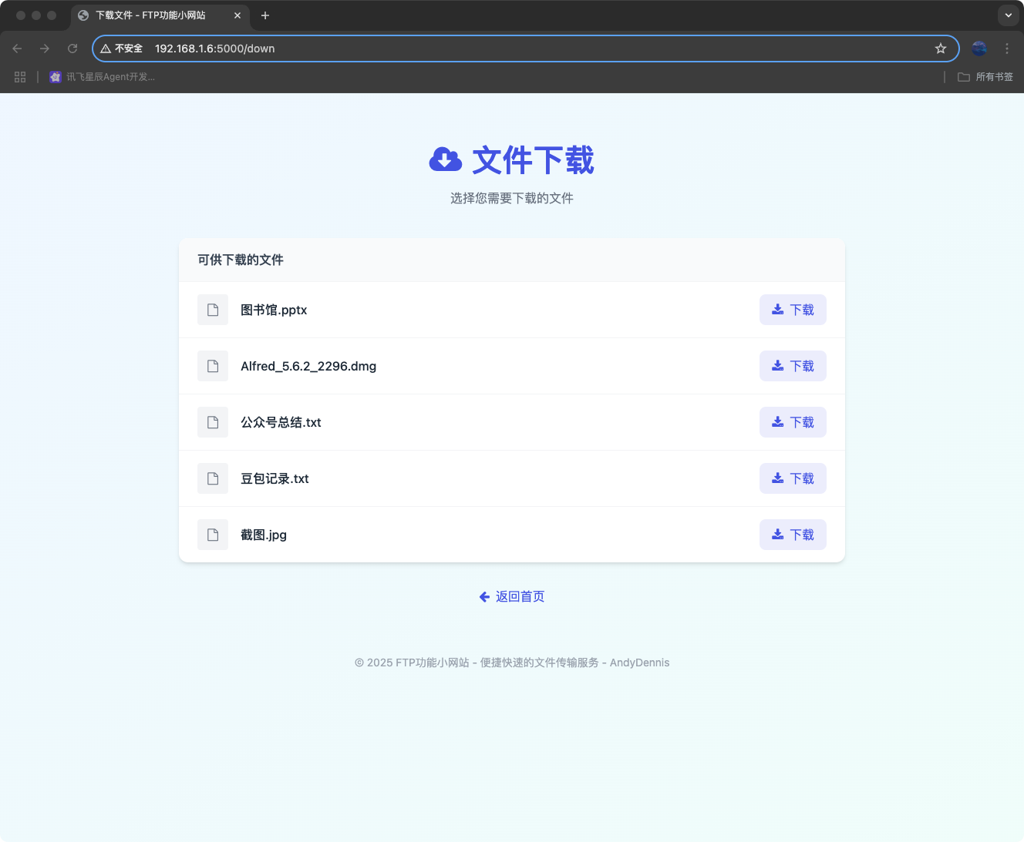Download 豆包记录.txt via its 下载 button
The image size is (1024, 842).
793,478
